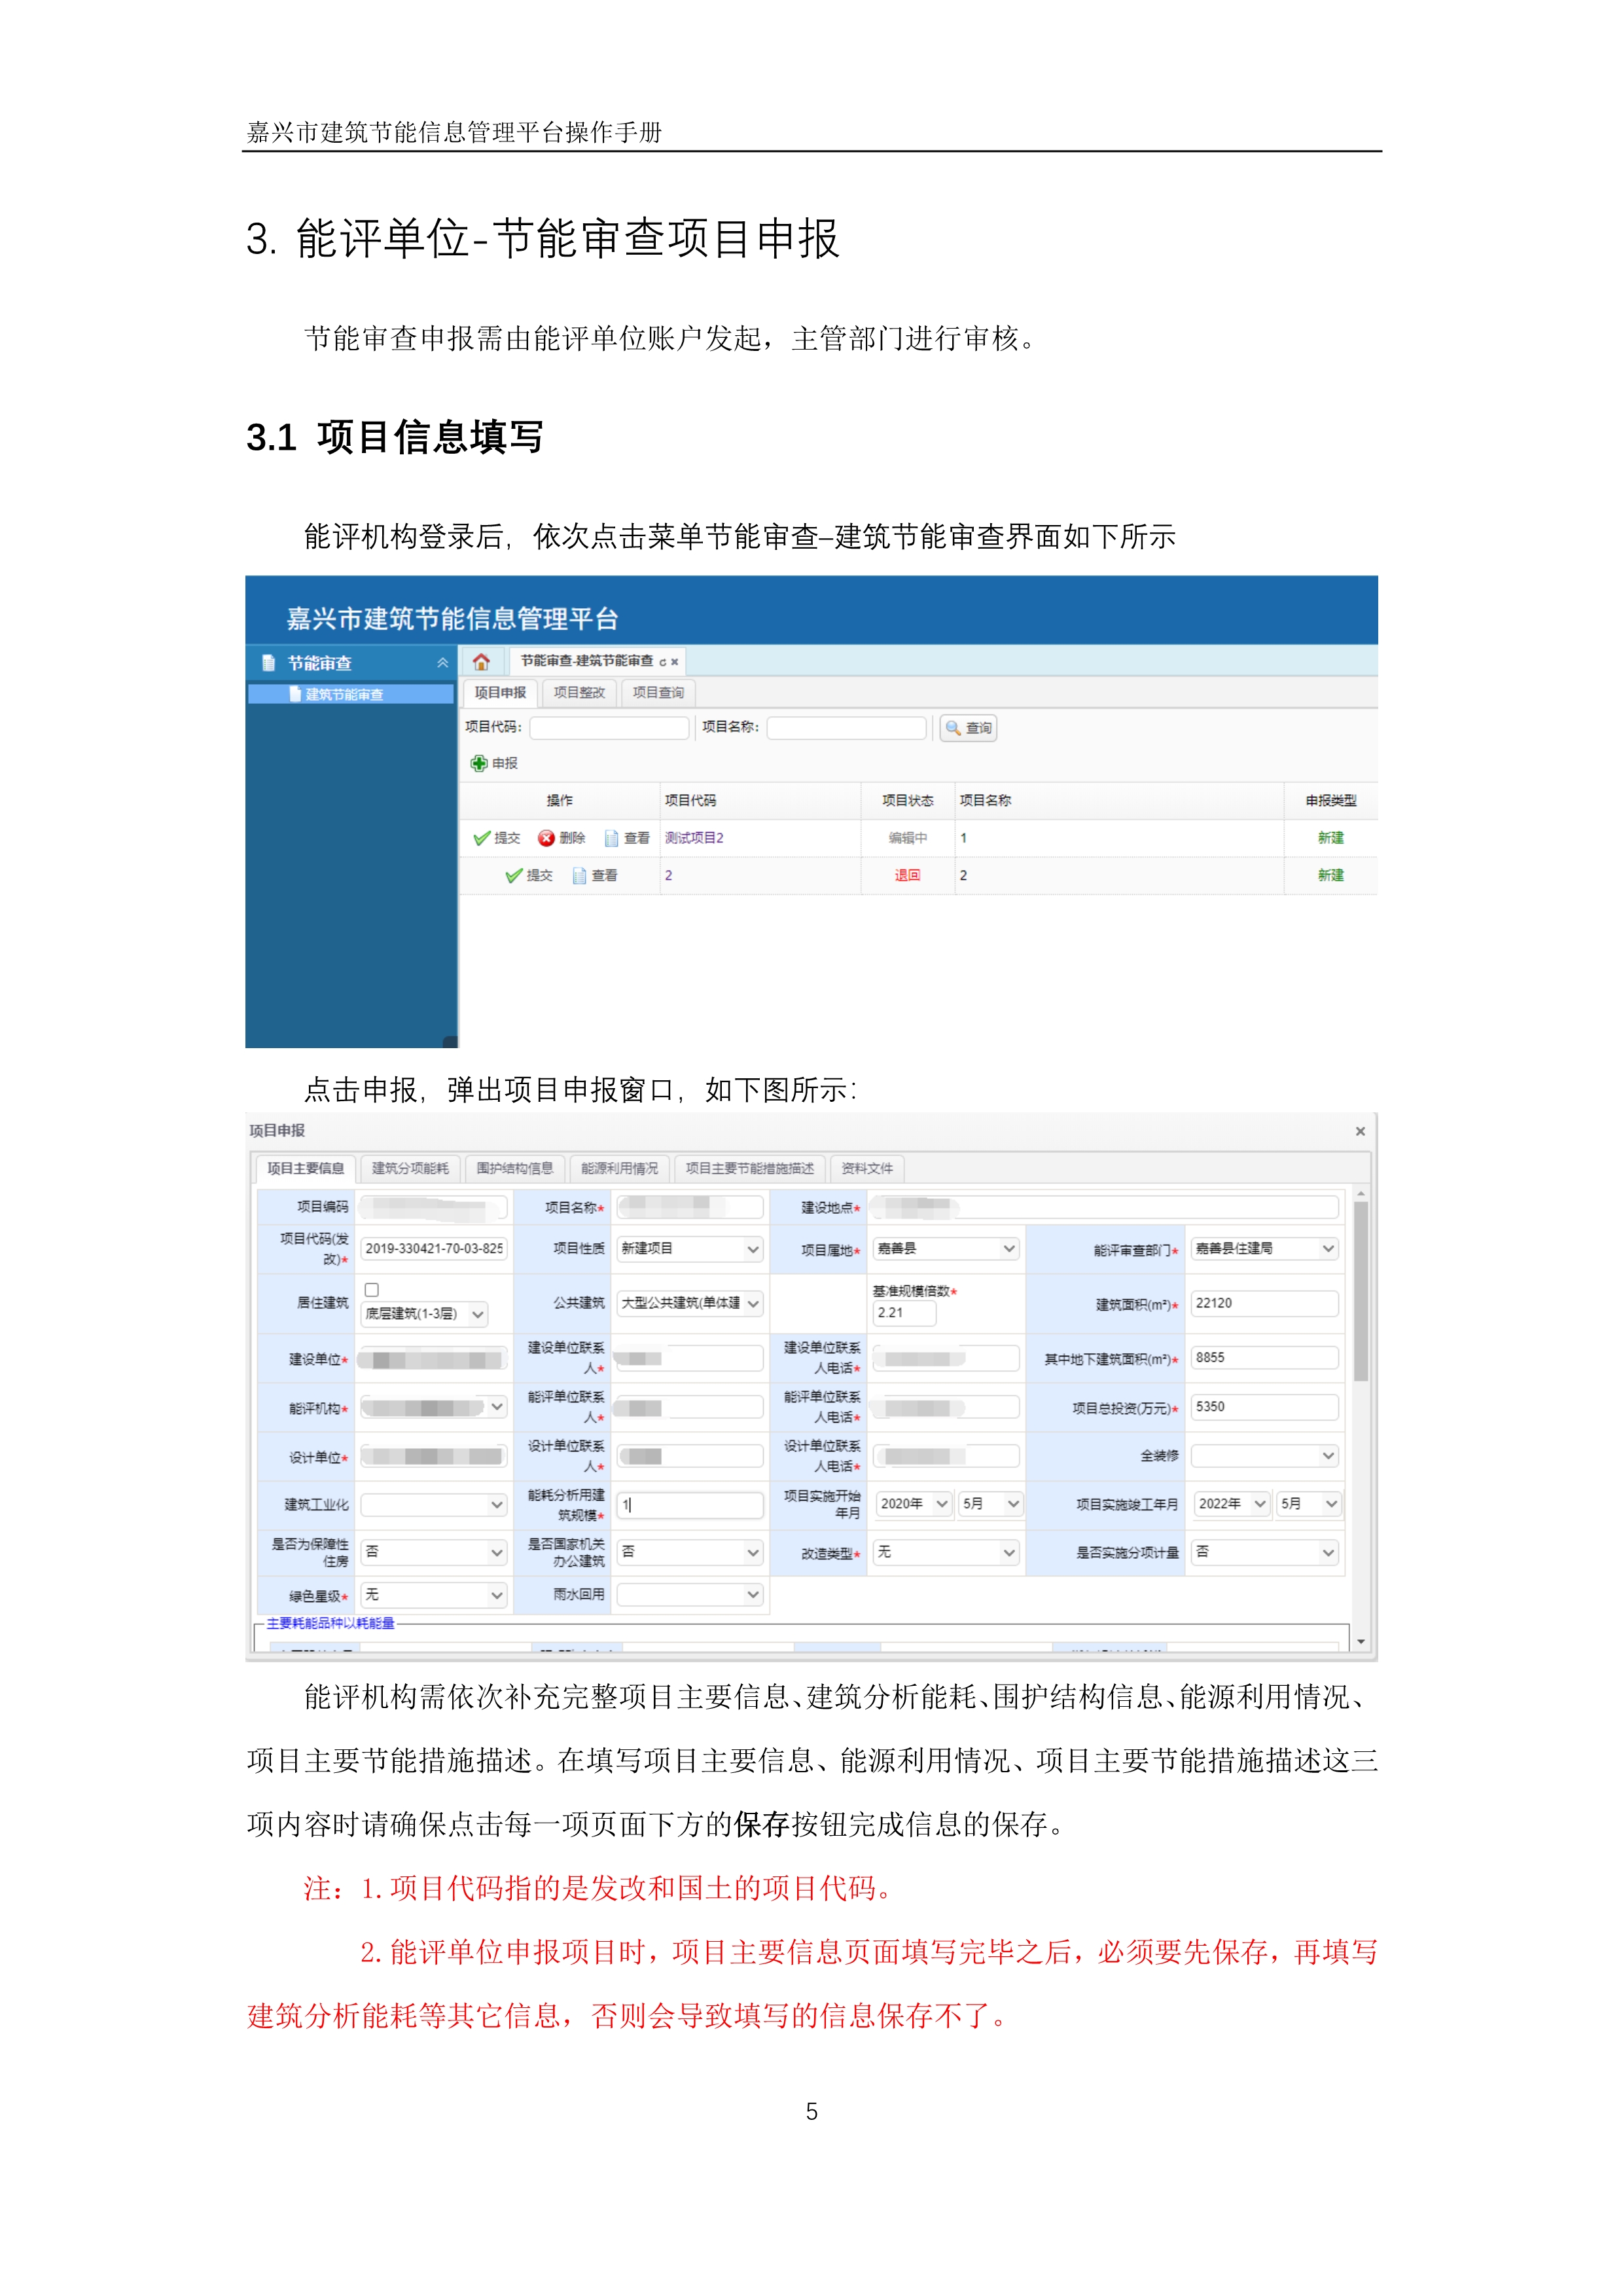Toggle the 居住建筑 checkbox

[372, 1289]
